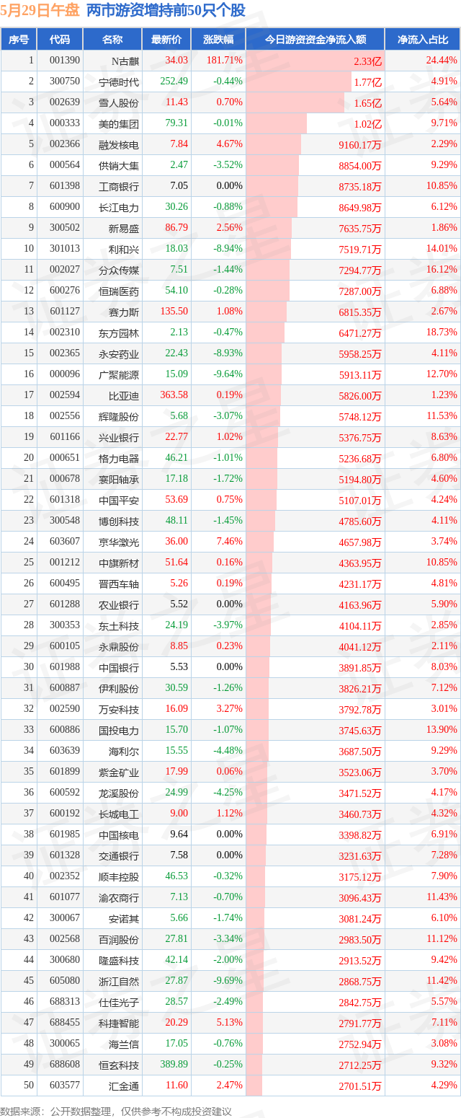Viewport: 461px width, 1118px height.
Task: Click the stock name 广聚能源
Action: [x=119, y=375]
